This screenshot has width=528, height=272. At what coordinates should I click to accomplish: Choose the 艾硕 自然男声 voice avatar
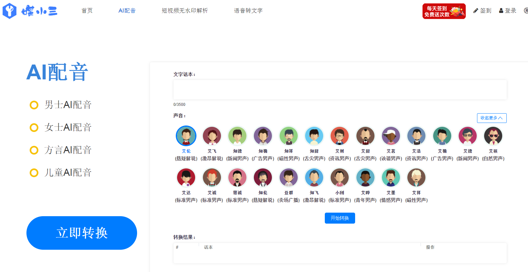493,136
